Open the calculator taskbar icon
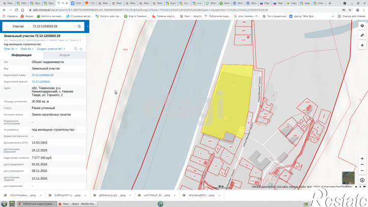The height and width of the screenshot is (207, 368). (x=12, y=204)
